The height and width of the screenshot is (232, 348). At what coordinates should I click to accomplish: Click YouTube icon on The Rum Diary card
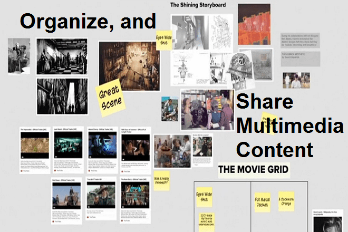(x=122, y=221)
